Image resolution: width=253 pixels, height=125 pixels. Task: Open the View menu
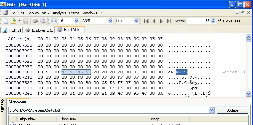46,13
